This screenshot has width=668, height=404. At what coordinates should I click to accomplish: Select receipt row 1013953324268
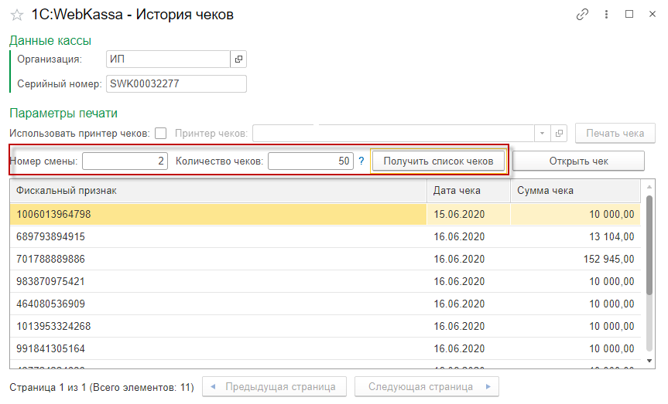[325, 326]
